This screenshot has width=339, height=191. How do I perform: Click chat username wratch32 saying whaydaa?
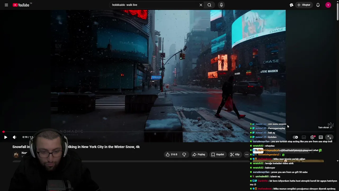(x=258, y=146)
